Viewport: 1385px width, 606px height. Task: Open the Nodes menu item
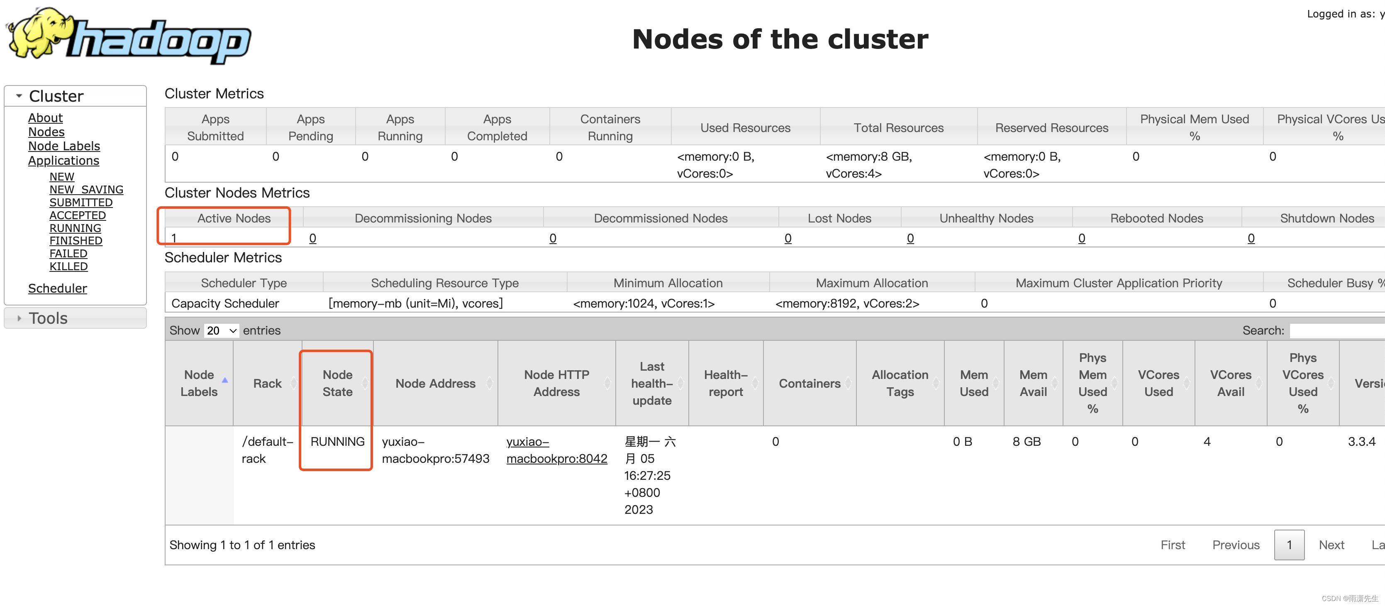[47, 131]
